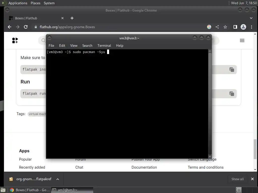Click the page scrollbar down arrow
Viewport: 258px width, 193px height.
click(x=255, y=170)
